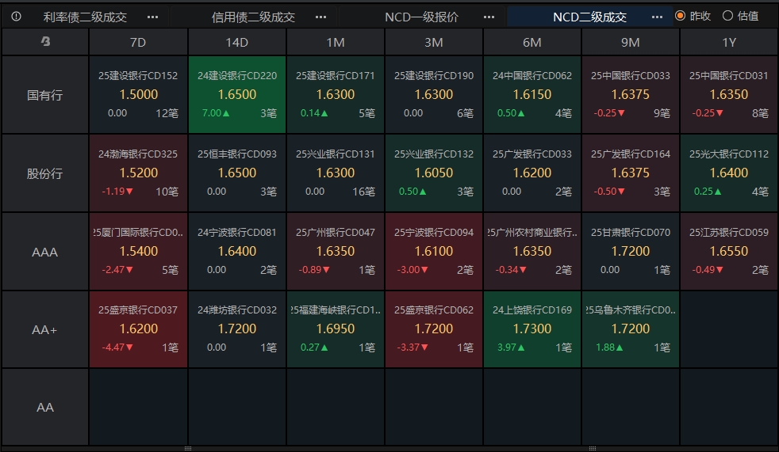
Task: Open the 24中国银行CD062 cell
Action: (x=532, y=95)
